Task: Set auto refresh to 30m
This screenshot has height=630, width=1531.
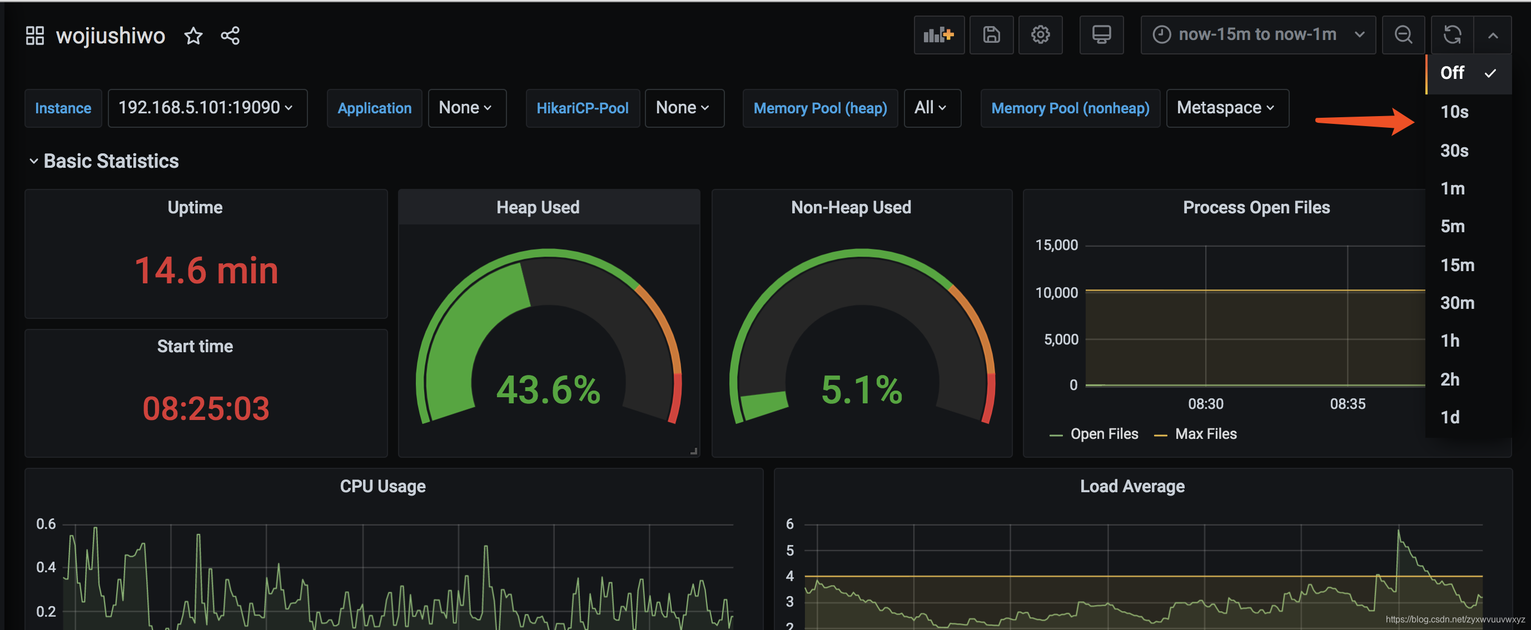Action: click(1468, 303)
